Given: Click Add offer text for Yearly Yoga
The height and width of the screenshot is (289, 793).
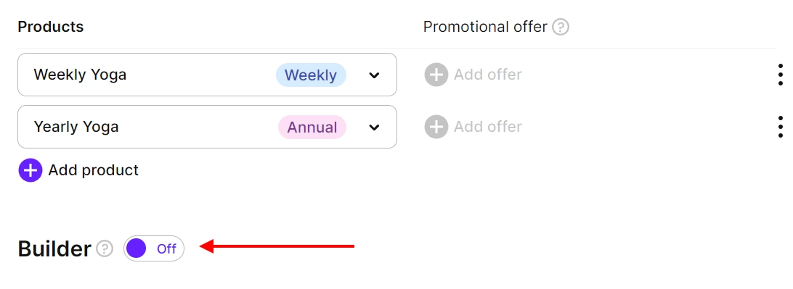Looking at the screenshot, I should 487,127.
